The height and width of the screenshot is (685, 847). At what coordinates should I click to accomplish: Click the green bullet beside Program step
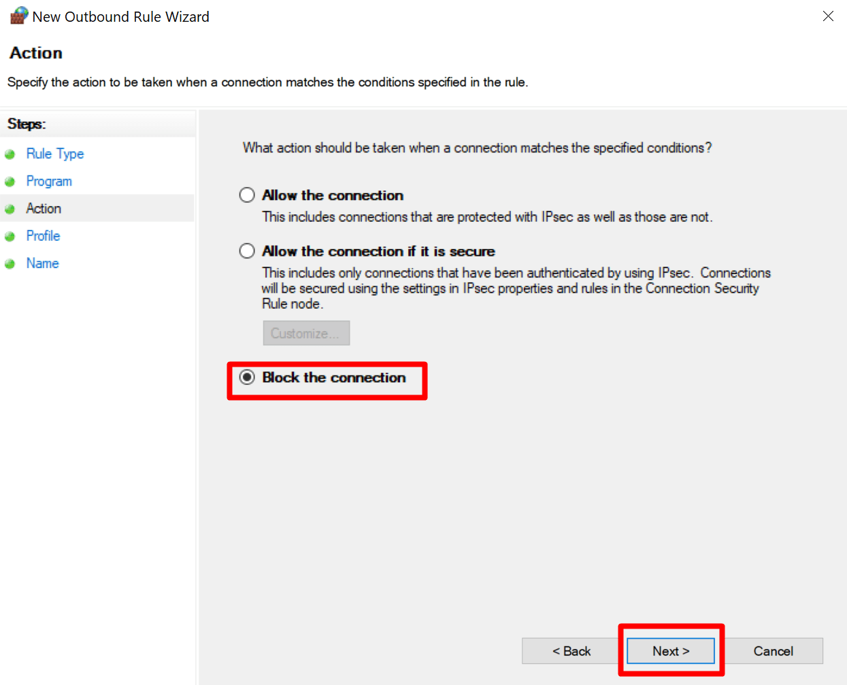tap(10, 182)
